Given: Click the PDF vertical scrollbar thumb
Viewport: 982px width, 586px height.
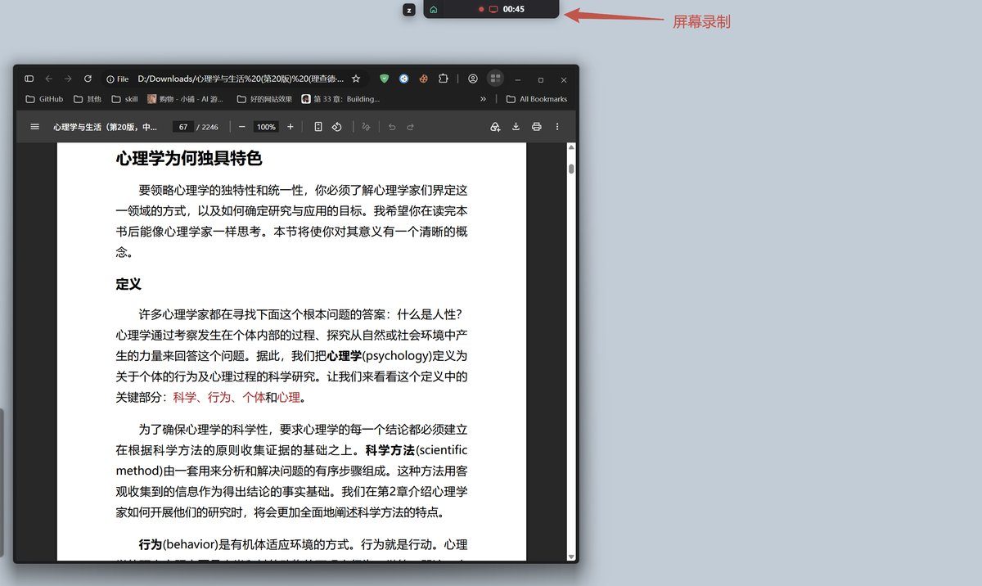Looking at the screenshot, I should [x=571, y=169].
